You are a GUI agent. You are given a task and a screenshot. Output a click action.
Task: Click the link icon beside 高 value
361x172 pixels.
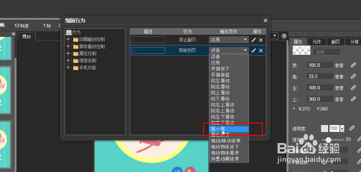353,76
